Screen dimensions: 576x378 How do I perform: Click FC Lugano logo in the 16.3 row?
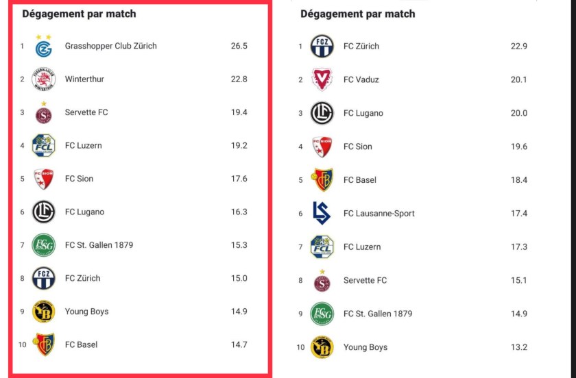(44, 212)
